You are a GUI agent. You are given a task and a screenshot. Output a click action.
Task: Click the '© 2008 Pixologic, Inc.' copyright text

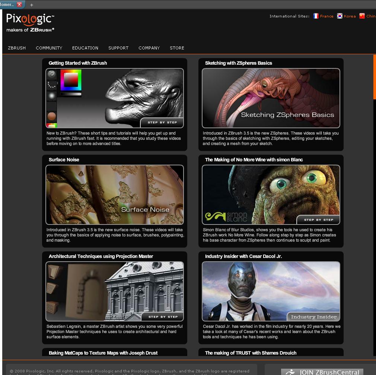(x=130, y=371)
